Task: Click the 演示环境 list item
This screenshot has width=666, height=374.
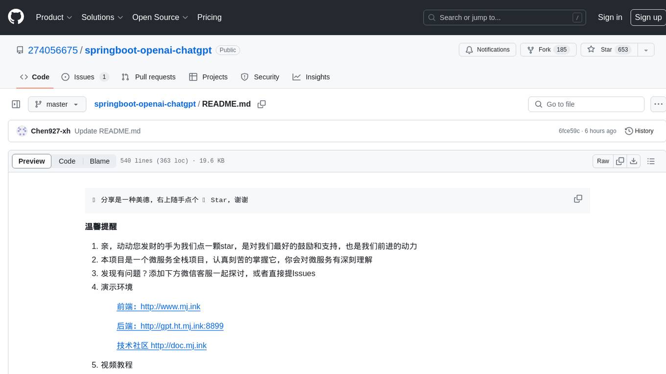Action: pos(117,287)
